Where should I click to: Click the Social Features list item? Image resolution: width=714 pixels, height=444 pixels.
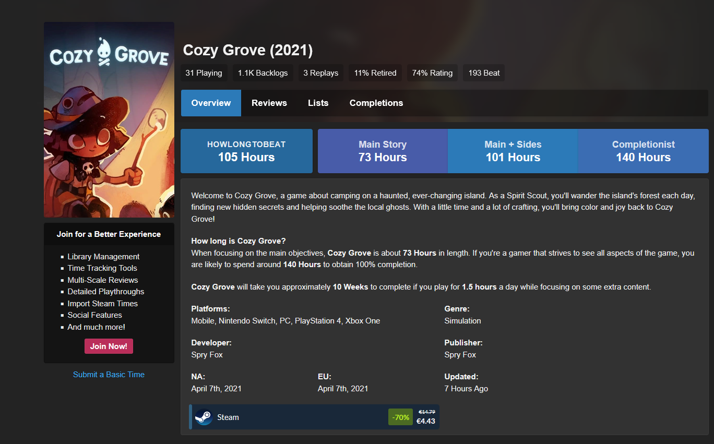pos(94,315)
